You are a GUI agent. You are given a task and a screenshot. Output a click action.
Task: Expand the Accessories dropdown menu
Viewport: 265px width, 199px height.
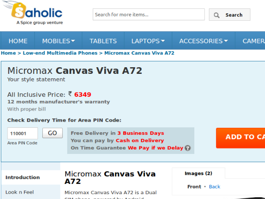pyautogui.click(x=203, y=41)
